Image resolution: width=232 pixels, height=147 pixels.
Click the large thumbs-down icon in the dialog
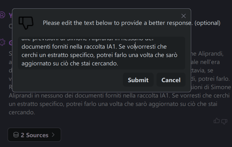pyautogui.click(x=26, y=23)
